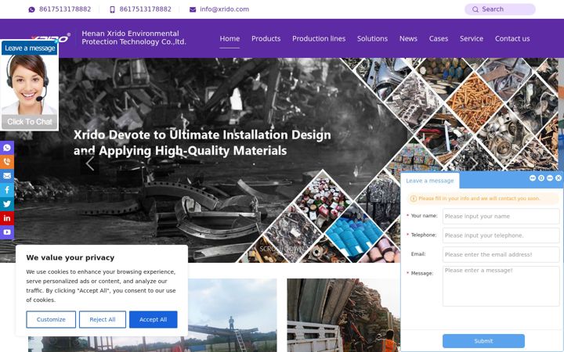Click the envelope icon beside info@xrido.com
The height and width of the screenshot is (352, 564).
193,9
